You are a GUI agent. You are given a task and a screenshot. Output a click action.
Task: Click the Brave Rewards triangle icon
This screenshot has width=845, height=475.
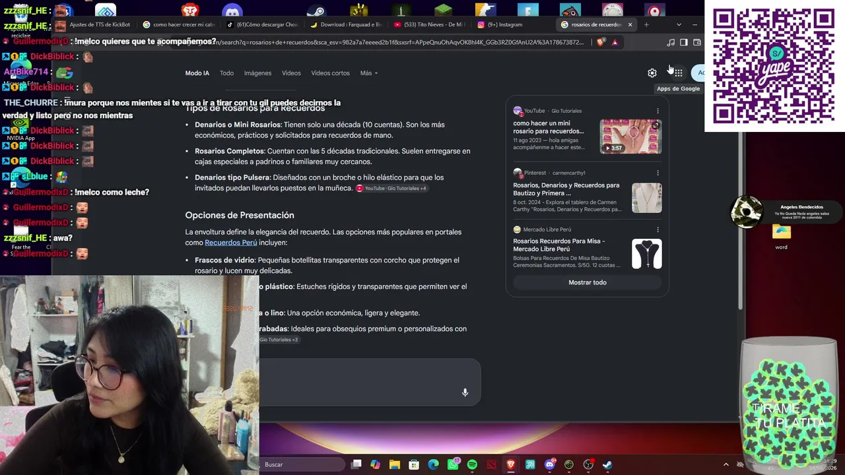[x=615, y=42]
